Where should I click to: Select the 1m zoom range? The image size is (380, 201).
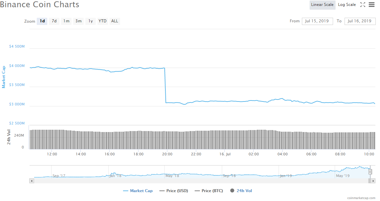(66, 21)
